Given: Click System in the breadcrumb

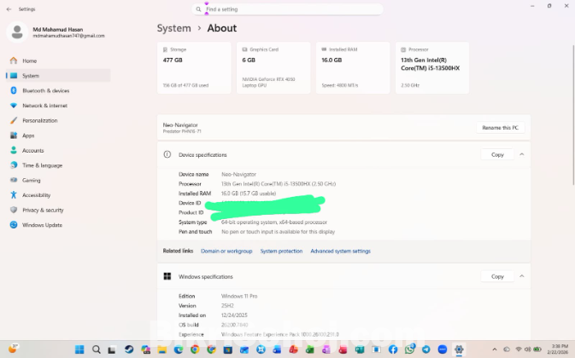Looking at the screenshot, I should click(x=173, y=28).
